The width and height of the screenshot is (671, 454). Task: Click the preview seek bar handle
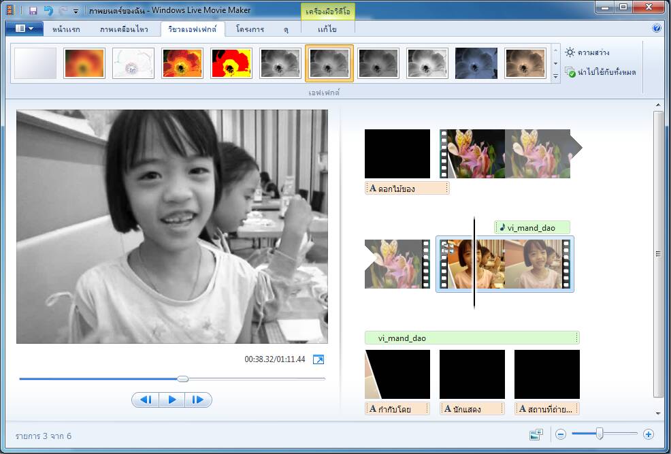pos(182,378)
